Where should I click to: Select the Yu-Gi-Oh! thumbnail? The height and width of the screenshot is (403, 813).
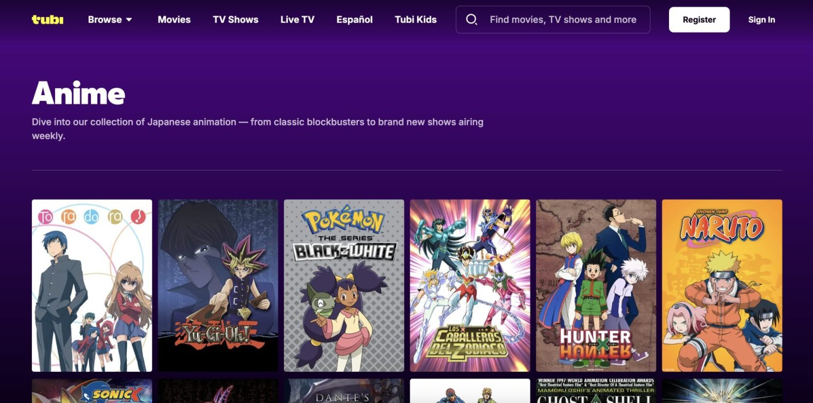(218, 285)
